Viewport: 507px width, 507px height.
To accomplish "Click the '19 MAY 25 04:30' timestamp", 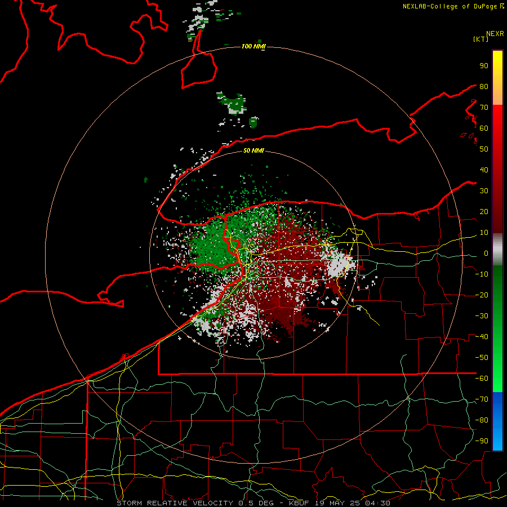I will pyautogui.click(x=353, y=503).
